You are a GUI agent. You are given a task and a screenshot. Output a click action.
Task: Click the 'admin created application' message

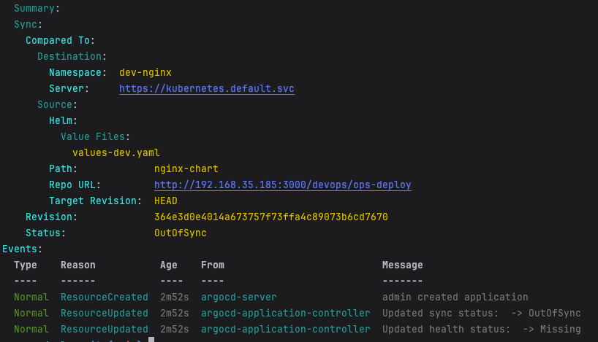pyautogui.click(x=455, y=298)
